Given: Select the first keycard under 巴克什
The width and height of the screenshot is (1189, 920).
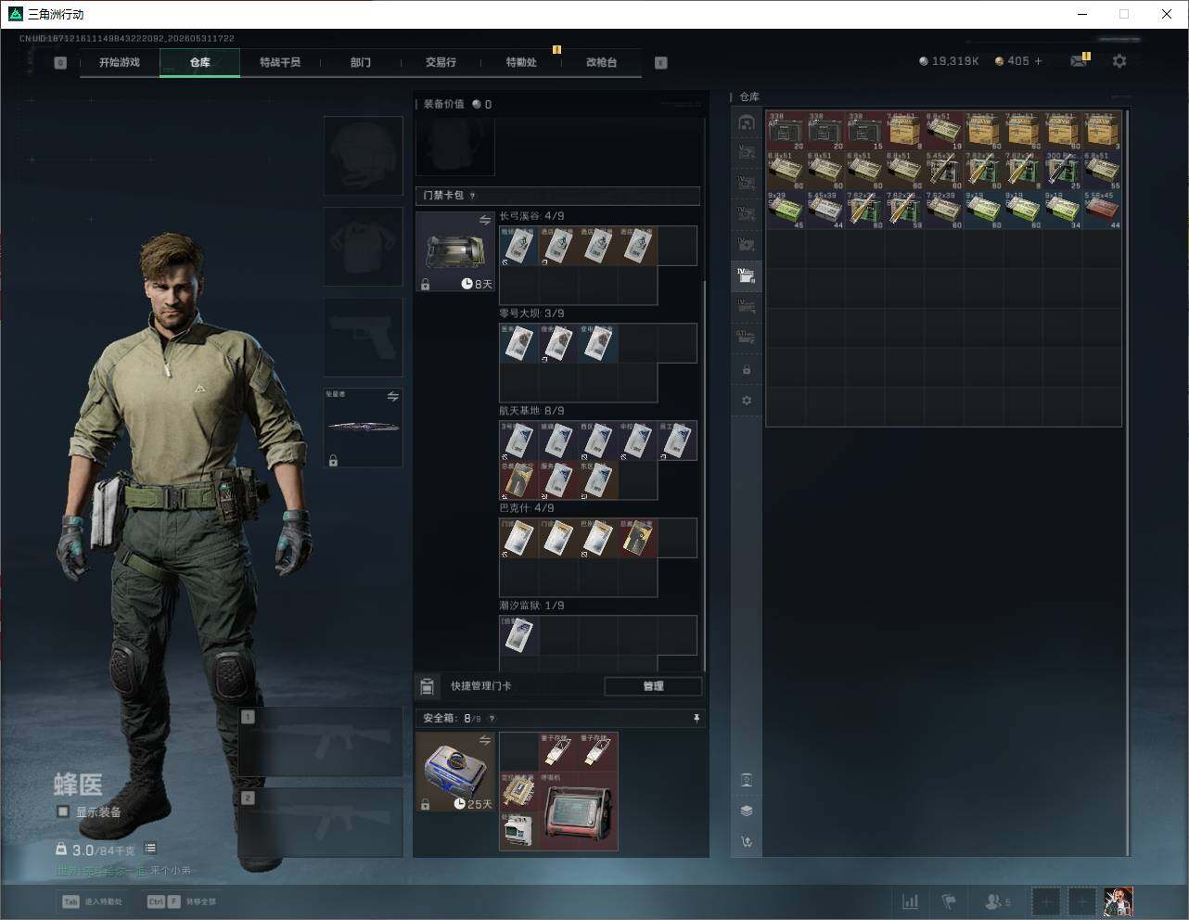Looking at the screenshot, I should pyautogui.click(x=519, y=539).
